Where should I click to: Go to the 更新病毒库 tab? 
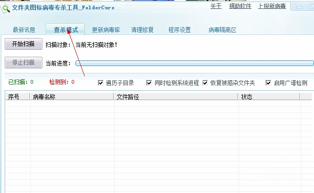106,30
